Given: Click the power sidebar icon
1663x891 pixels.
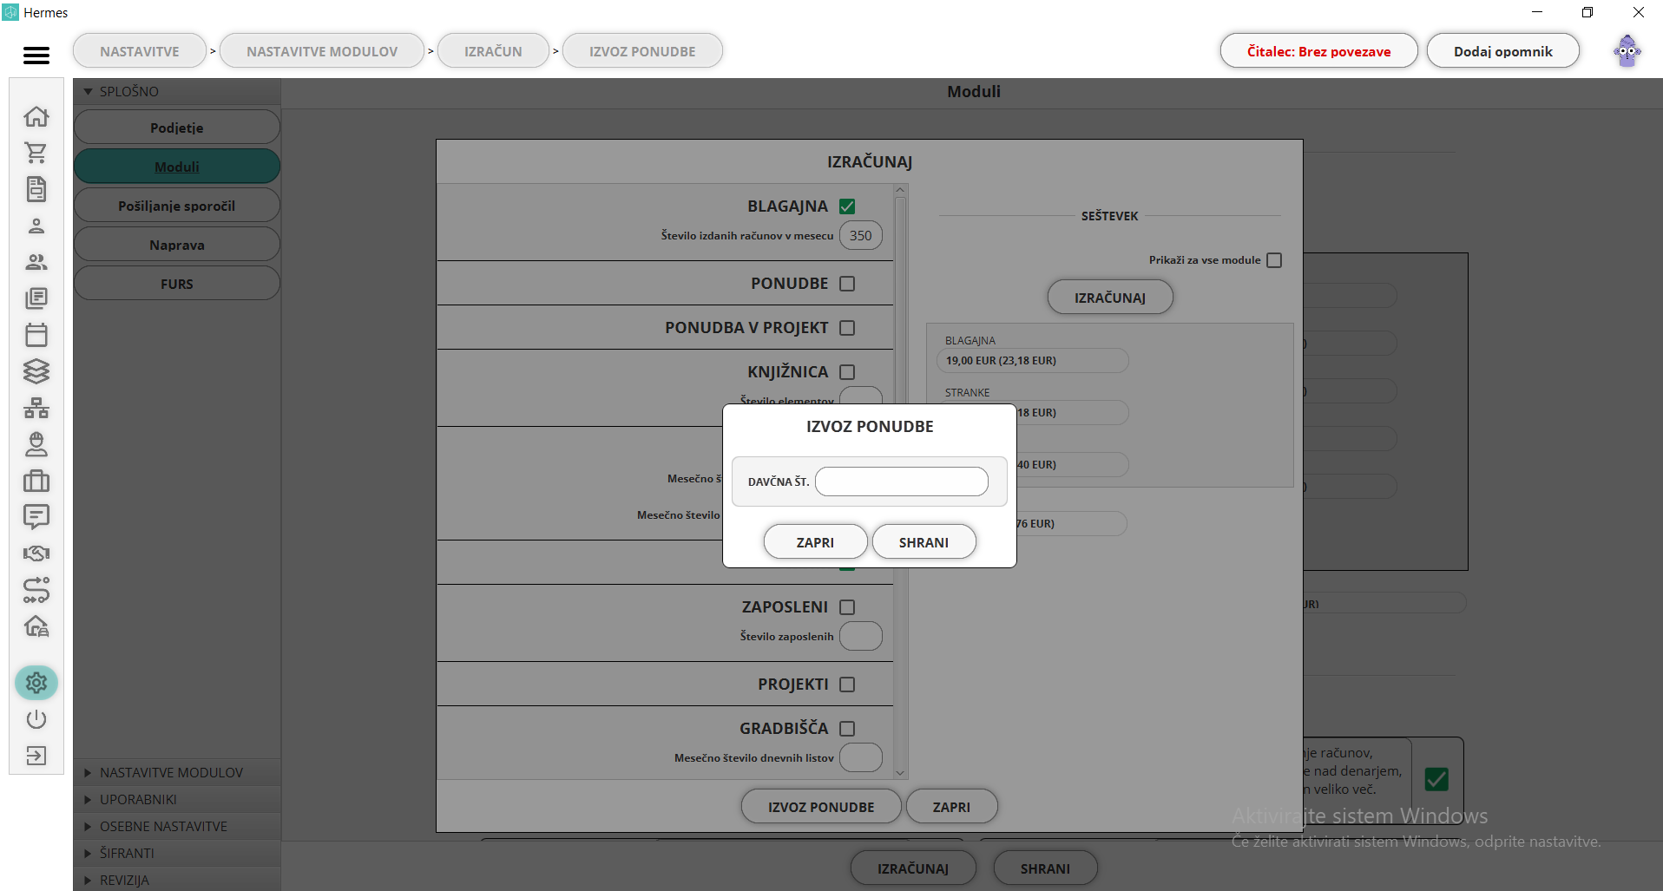Looking at the screenshot, I should (36, 719).
